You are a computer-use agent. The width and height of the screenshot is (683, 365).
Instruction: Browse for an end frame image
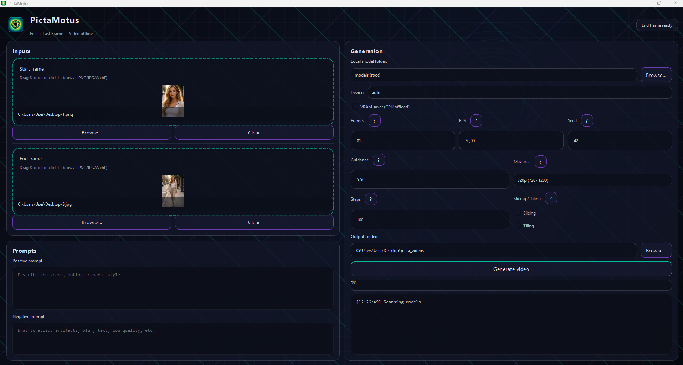point(91,222)
